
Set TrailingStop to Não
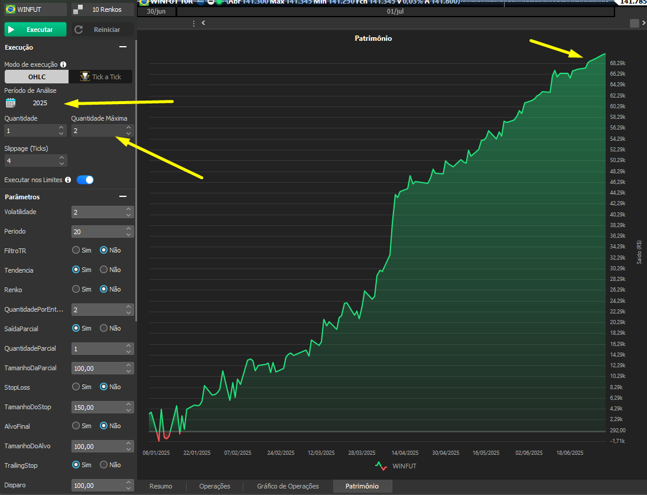(x=104, y=465)
